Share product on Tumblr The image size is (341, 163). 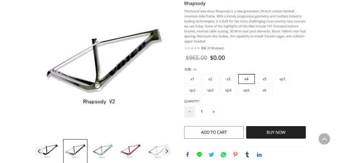247,155
